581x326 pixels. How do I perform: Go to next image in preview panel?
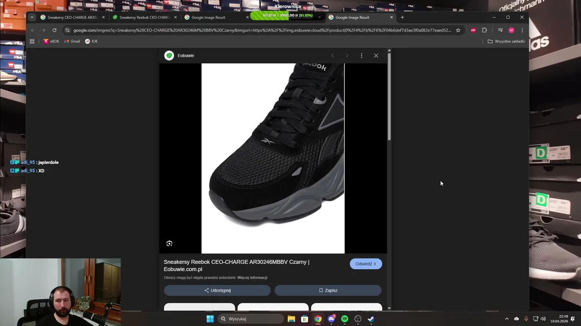(347, 55)
